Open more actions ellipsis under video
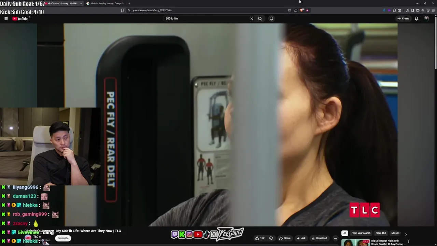Image resolution: width=437 pixels, height=246 pixels. tap(336, 238)
